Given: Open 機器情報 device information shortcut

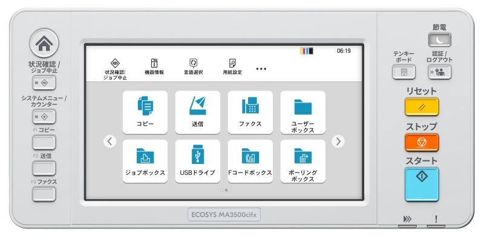Looking at the screenshot, I should tap(154, 67).
